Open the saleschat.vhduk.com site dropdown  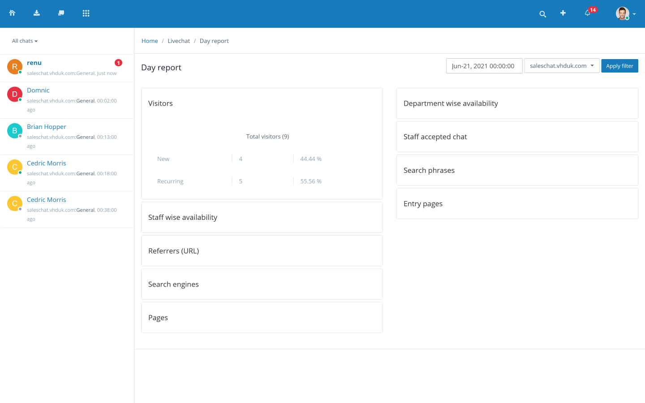[562, 66]
